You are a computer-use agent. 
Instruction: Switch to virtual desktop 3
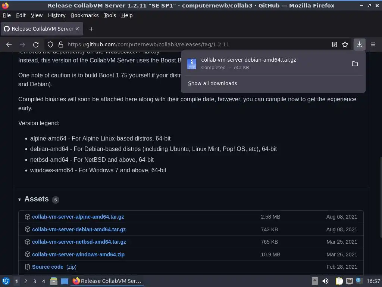coord(35,281)
